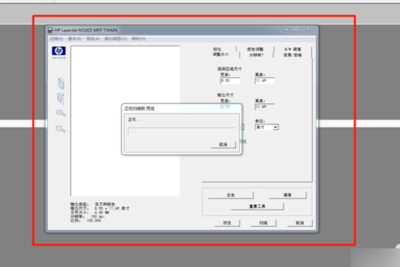Image resolution: width=400 pixels, height=267 pixels.
Task: Click 取消 in the scanning progress dialog
Action: (223, 144)
